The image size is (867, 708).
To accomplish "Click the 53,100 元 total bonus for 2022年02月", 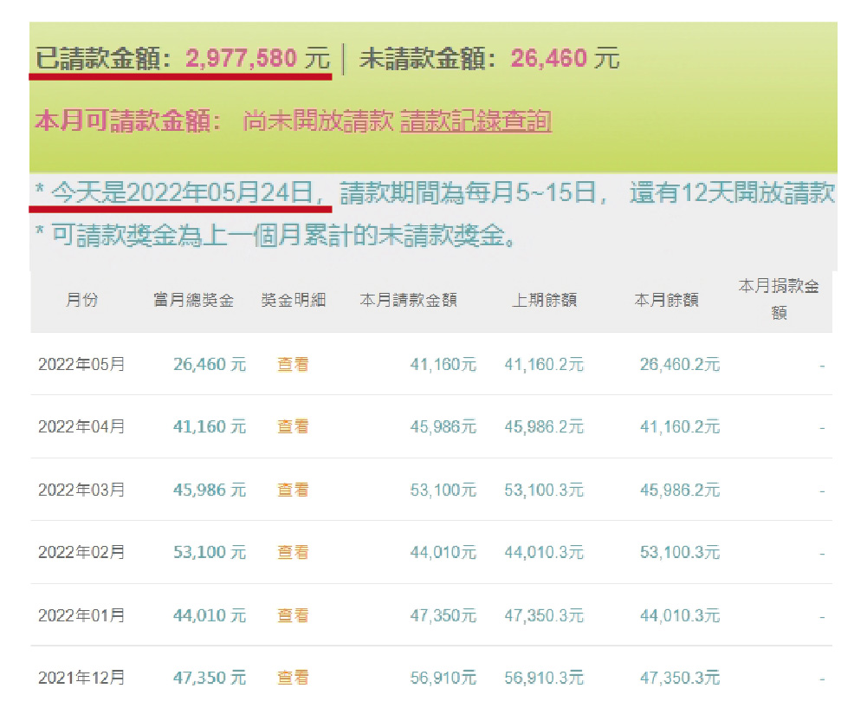I will click(210, 553).
